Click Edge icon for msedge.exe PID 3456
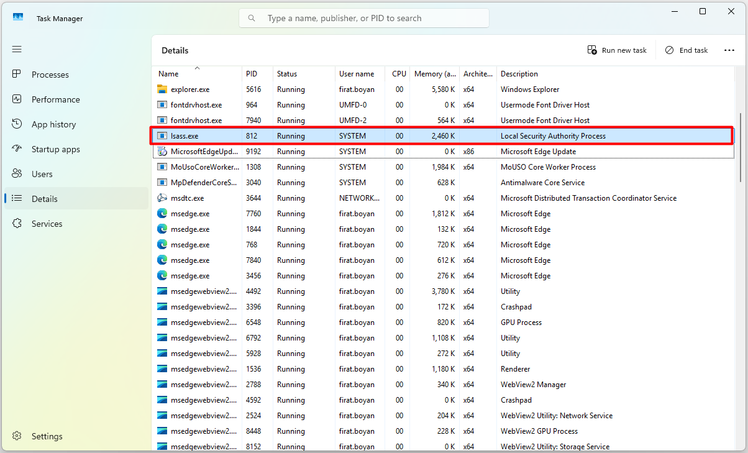The height and width of the screenshot is (453, 748). (162, 276)
